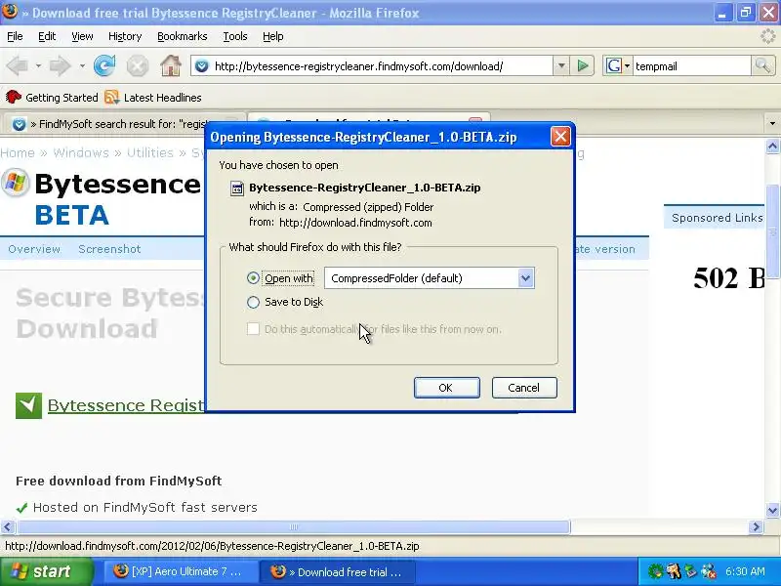Open the Overview page tab
The width and height of the screenshot is (781, 586).
click(34, 249)
